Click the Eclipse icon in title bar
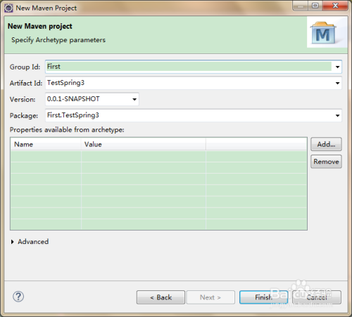The width and height of the screenshot is (352, 317). 8,8
